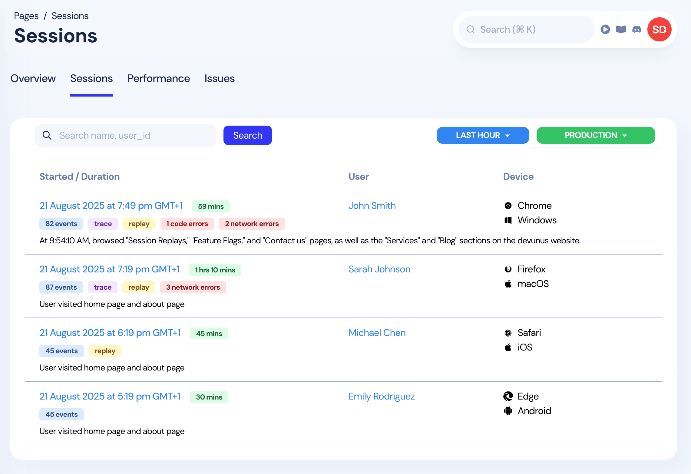Click the magnifier icon in session search
This screenshot has width=691, height=474.
coord(47,135)
